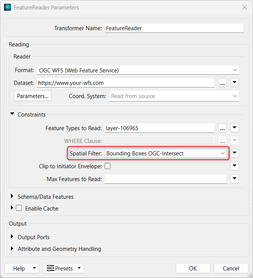Screen dimensions: 253x278
Task: Expand the Enable Cache section arrow
Action: tap(12, 207)
